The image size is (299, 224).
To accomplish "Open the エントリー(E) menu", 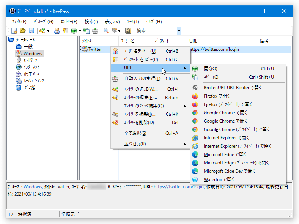I will (x=69, y=22).
